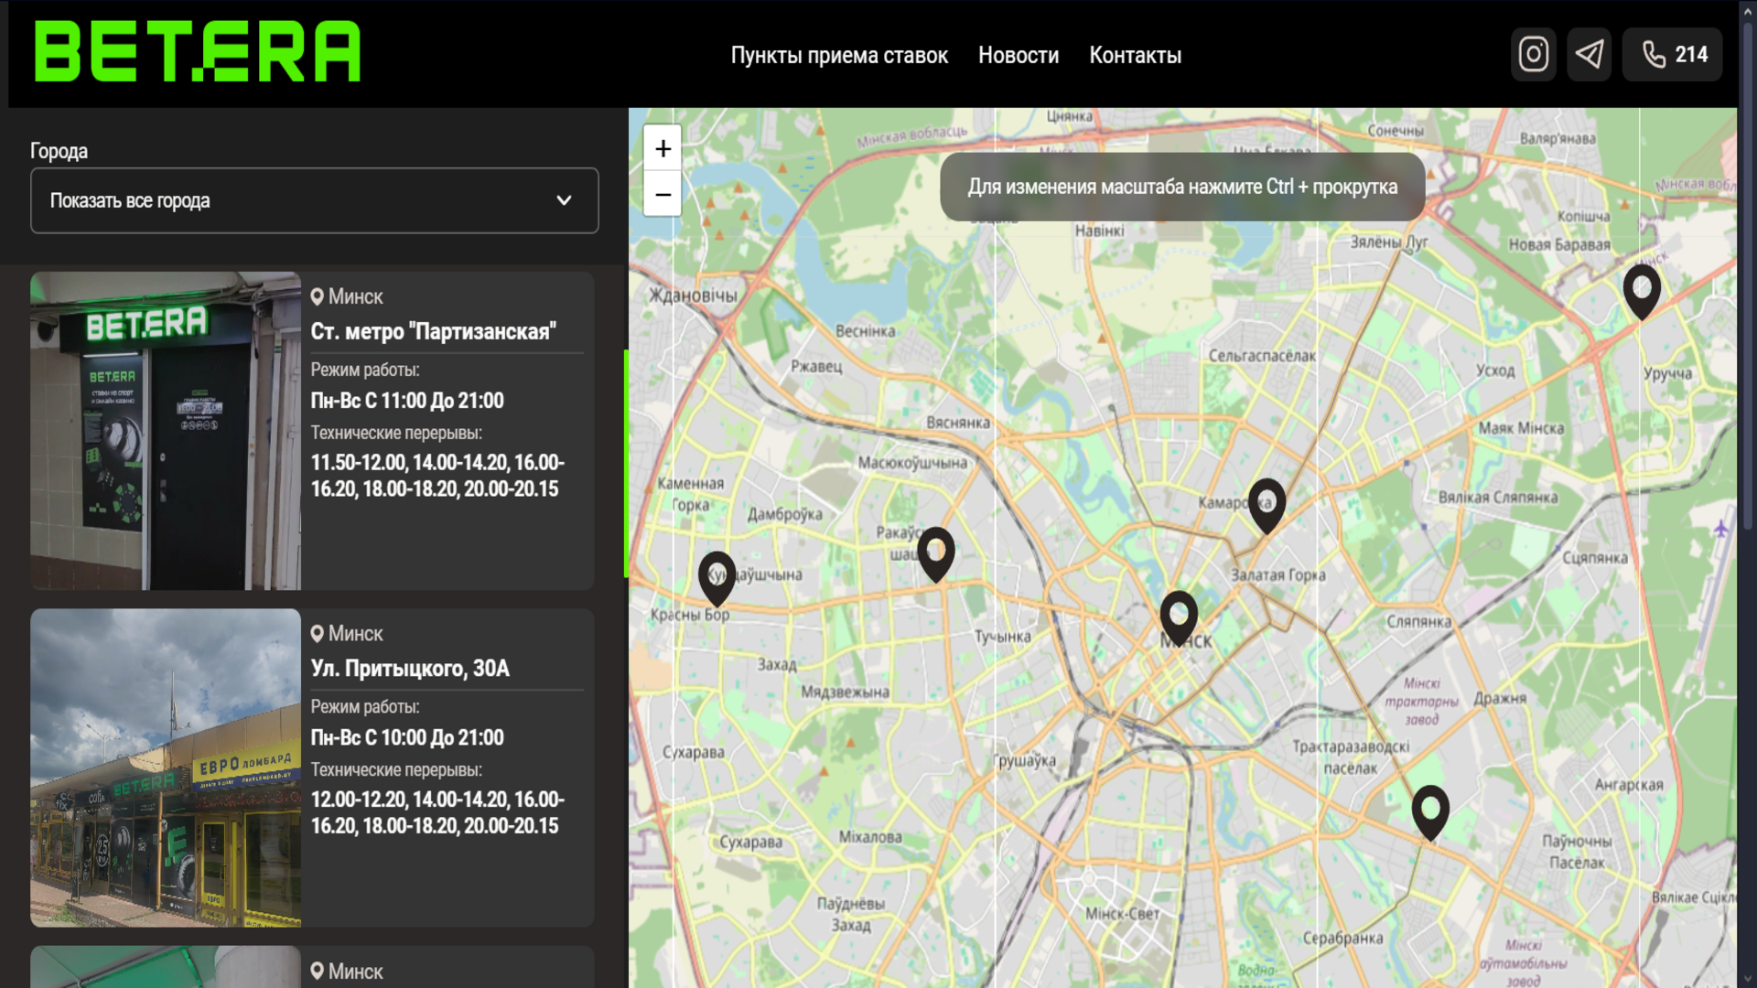Click the 'Пн-Вс С 10:00 До 21:00' hours
Image resolution: width=1757 pixels, height=988 pixels.
407,738
